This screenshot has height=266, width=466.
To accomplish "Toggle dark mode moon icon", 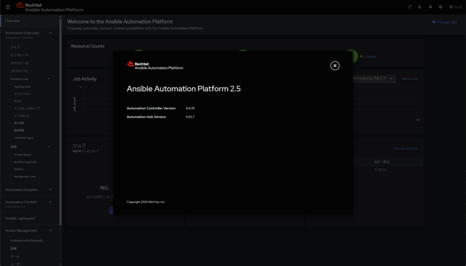I will [420, 7].
